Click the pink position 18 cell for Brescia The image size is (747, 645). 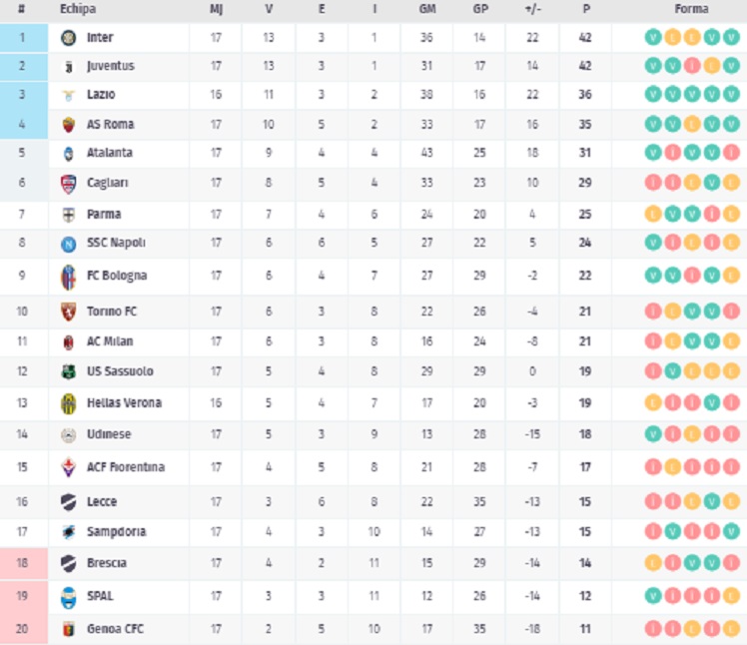pyautogui.click(x=22, y=563)
